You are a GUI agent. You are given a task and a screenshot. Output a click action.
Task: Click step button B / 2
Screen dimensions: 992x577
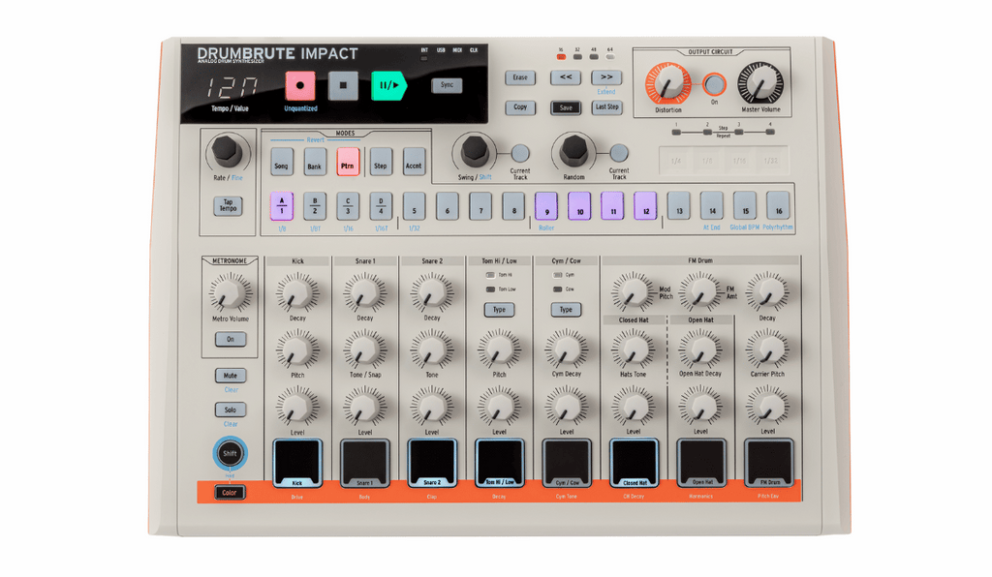315,206
